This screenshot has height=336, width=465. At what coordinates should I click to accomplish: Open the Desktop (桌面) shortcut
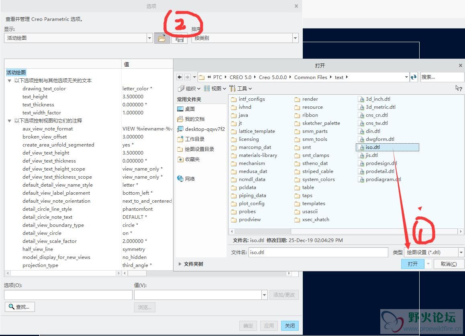(186, 109)
